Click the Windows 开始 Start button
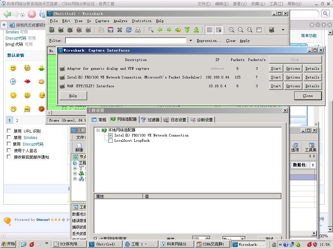The image size is (333, 249). [x=8, y=244]
